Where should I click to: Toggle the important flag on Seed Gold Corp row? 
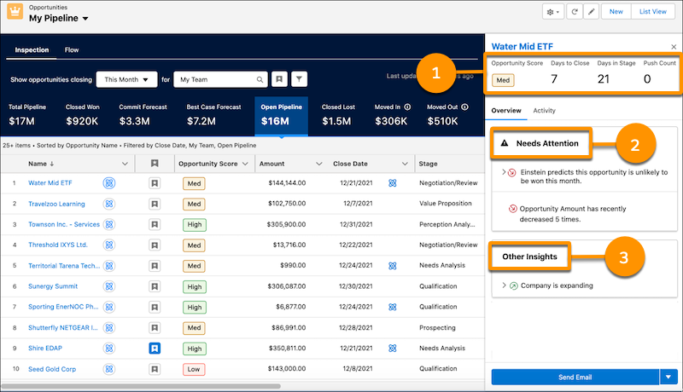pos(155,368)
